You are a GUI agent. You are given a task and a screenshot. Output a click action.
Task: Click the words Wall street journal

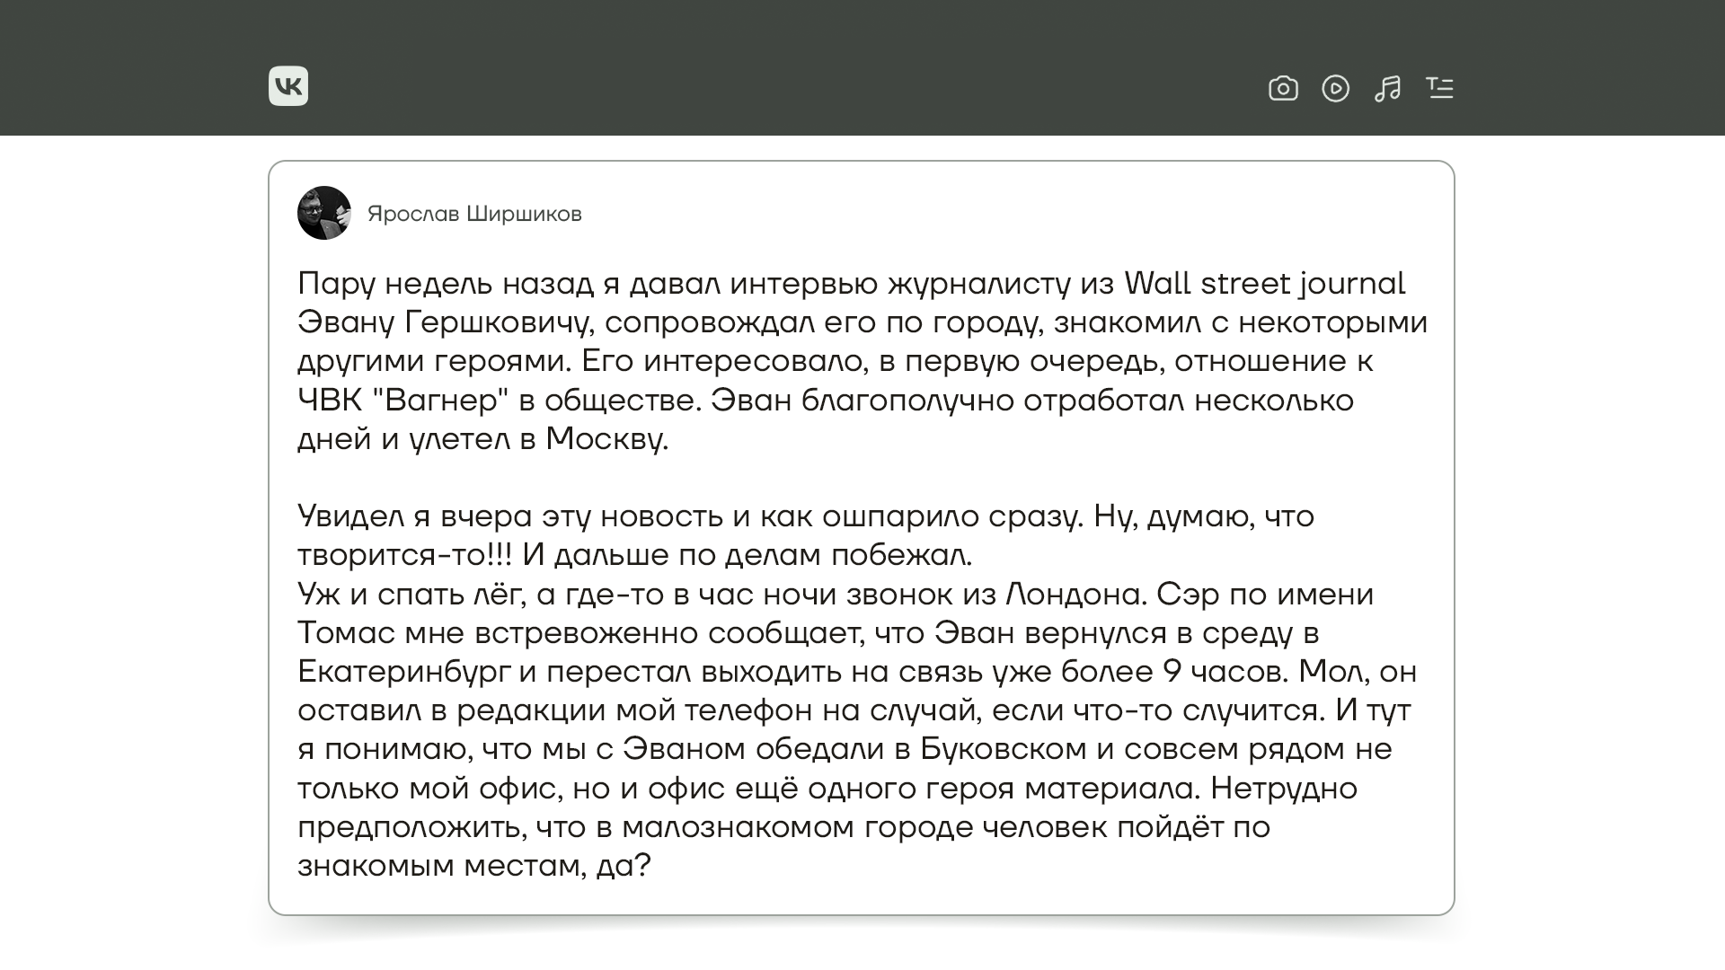(1264, 284)
